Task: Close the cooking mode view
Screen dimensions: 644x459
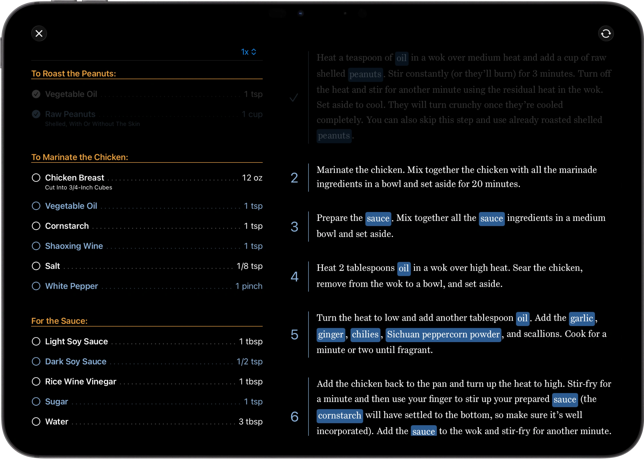Action: pyautogui.click(x=39, y=34)
